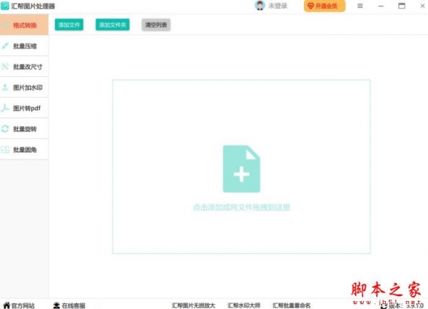Open the 汇帮水印大师 link
Image resolution: width=428 pixels, height=309 pixels.
point(244,305)
